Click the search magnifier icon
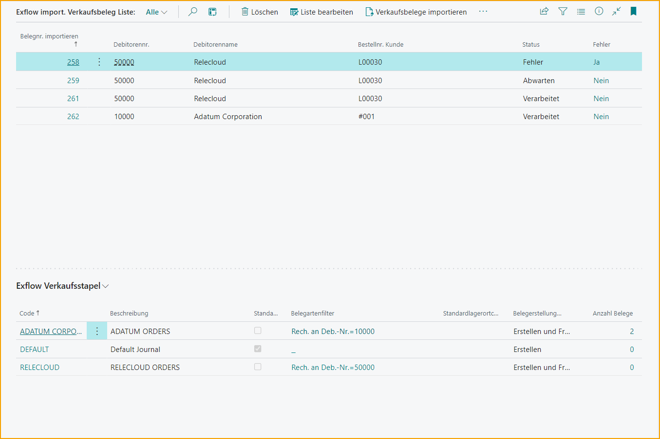Image resolution: width=660 pixels, height=439 pixels. pyautogui.click(x=193, y=12)
